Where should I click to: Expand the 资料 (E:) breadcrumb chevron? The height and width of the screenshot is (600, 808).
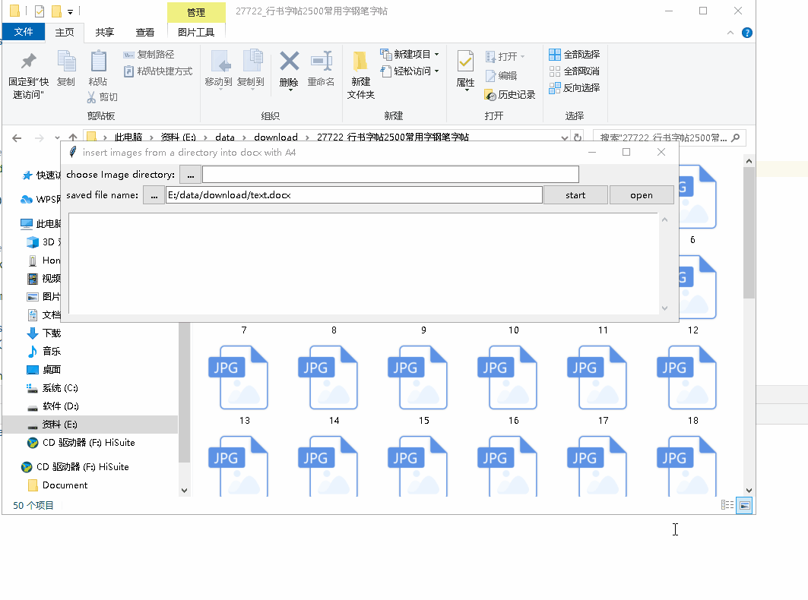[x=205, y=137]
